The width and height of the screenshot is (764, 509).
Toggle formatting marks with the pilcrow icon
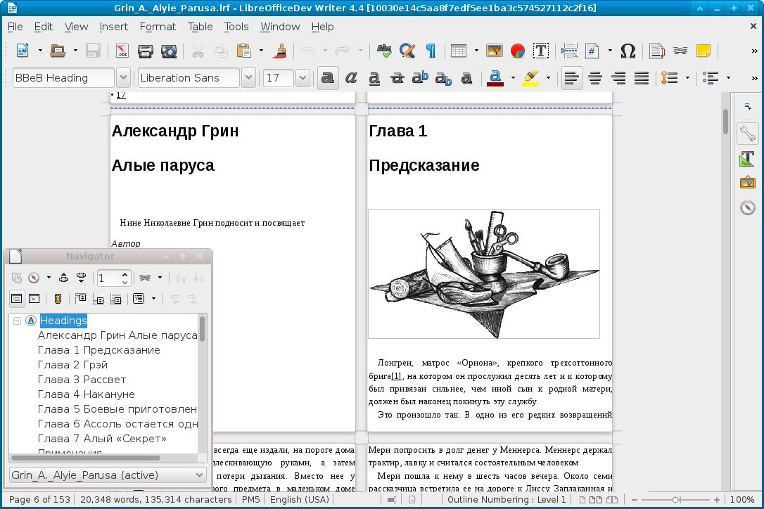coord(430,51)
